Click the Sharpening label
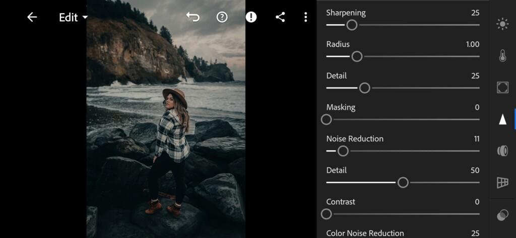Screen dimensions: 516x238 346,13
